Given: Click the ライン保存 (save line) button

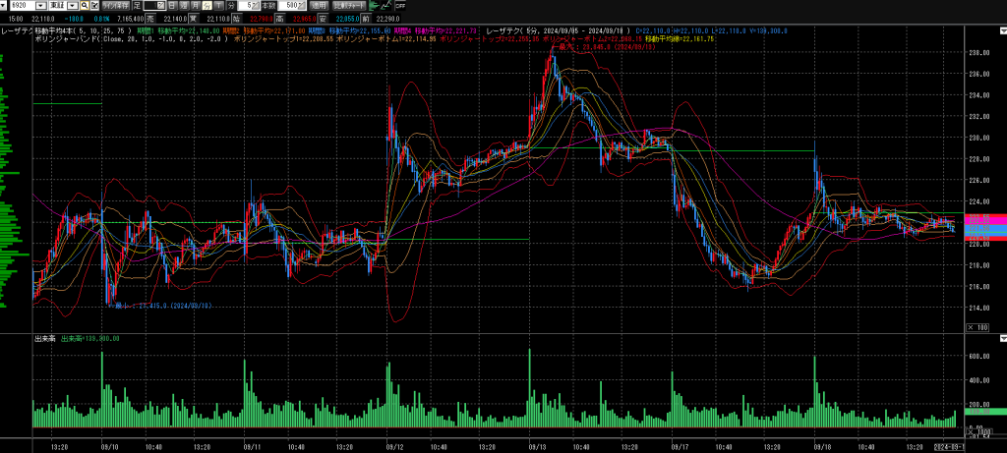Looking at the screenshot, I should (115, 6).
